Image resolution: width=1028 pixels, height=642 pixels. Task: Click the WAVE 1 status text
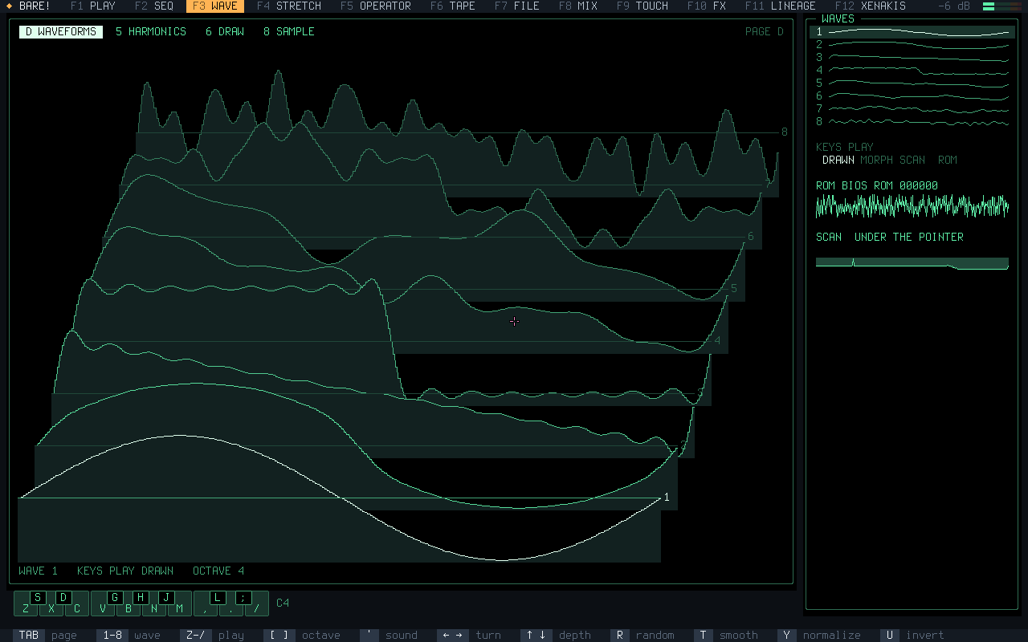tap(39, 571)
